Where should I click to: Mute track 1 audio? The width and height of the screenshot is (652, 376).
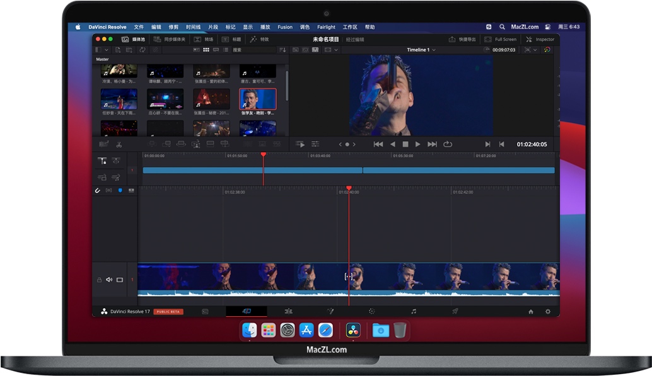[109, 280]
